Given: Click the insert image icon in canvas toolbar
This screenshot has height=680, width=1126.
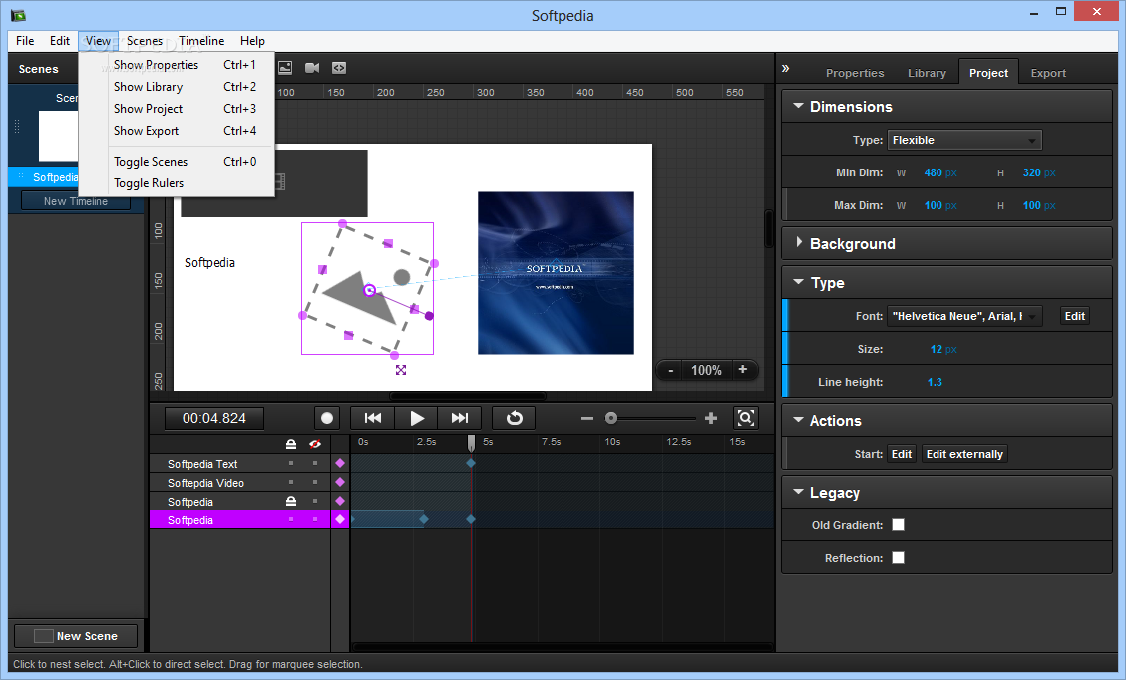Looking at the screenshot, I should point(285,68).
